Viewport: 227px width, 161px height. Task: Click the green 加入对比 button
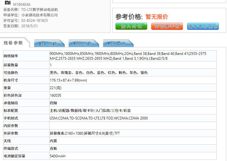(131, 26)
